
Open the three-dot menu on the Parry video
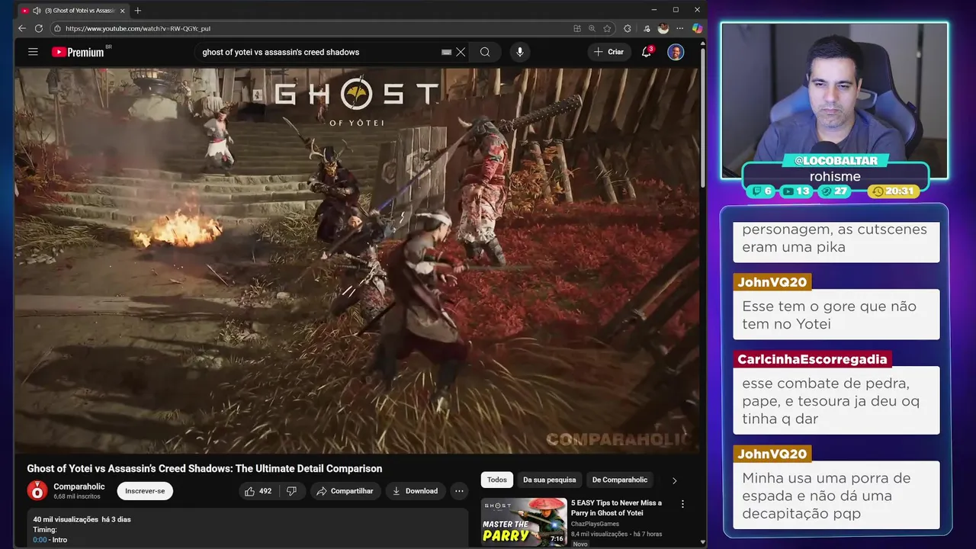pos(682,504)
